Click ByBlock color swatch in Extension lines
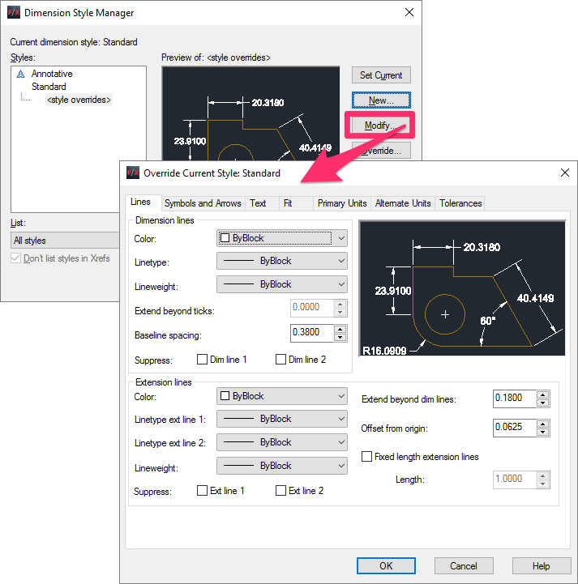Screen dimensions: 578x584 tap(225, 395)
